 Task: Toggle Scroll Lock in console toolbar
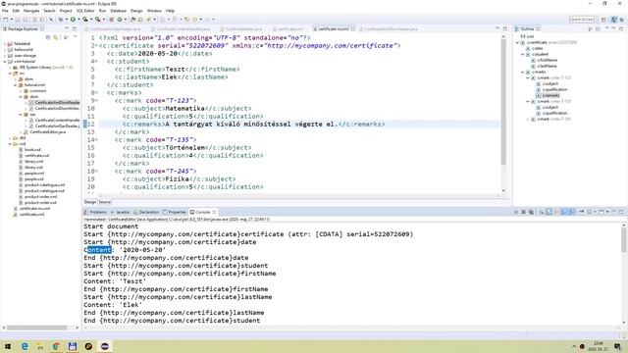pos(549,212)
